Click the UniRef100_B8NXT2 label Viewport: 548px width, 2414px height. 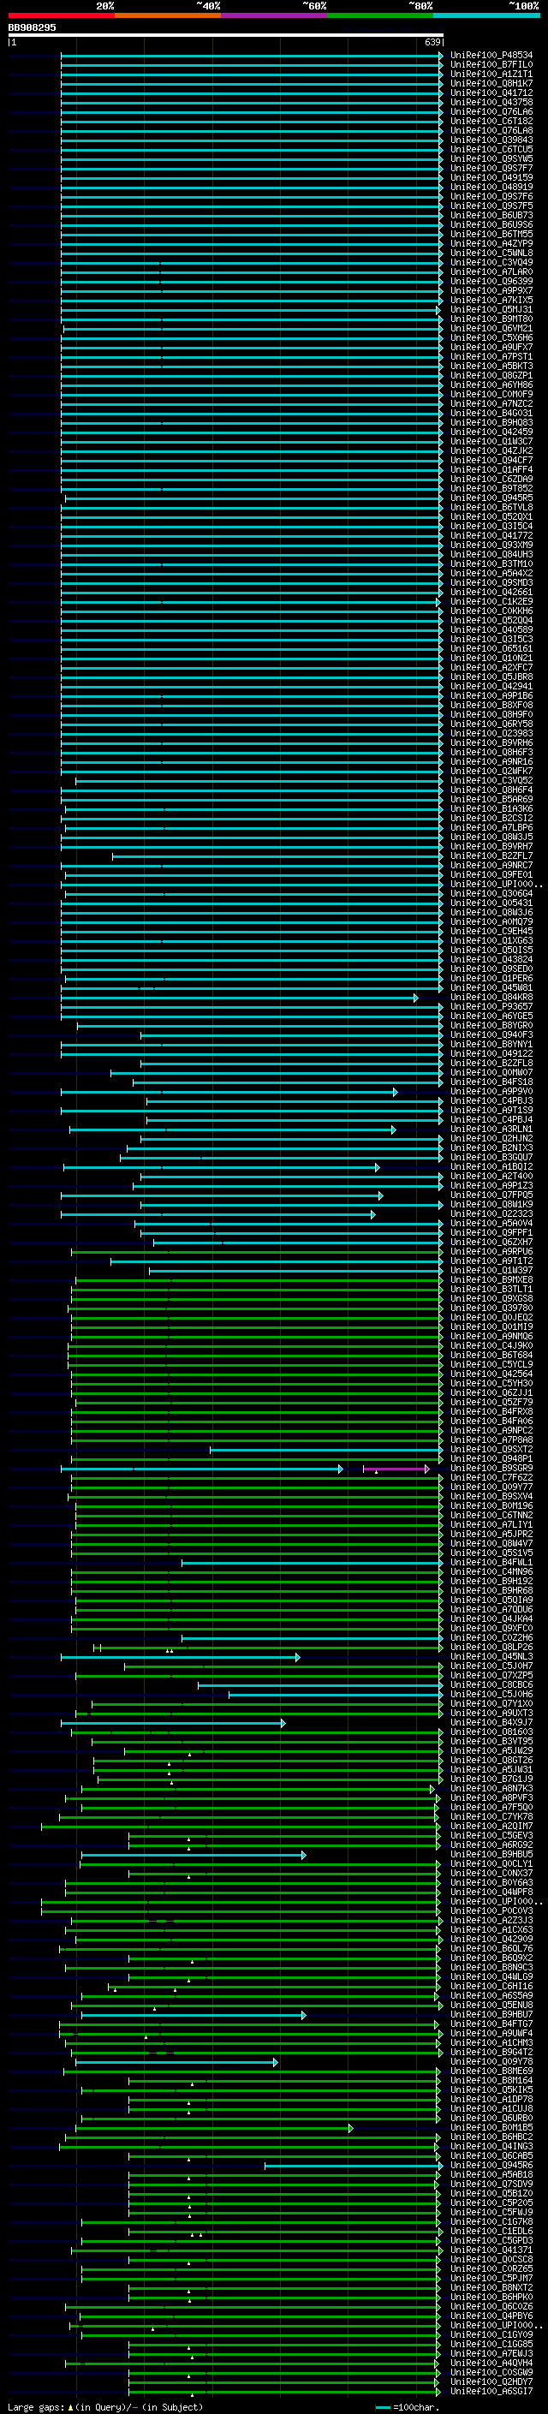coord(491,2287)
